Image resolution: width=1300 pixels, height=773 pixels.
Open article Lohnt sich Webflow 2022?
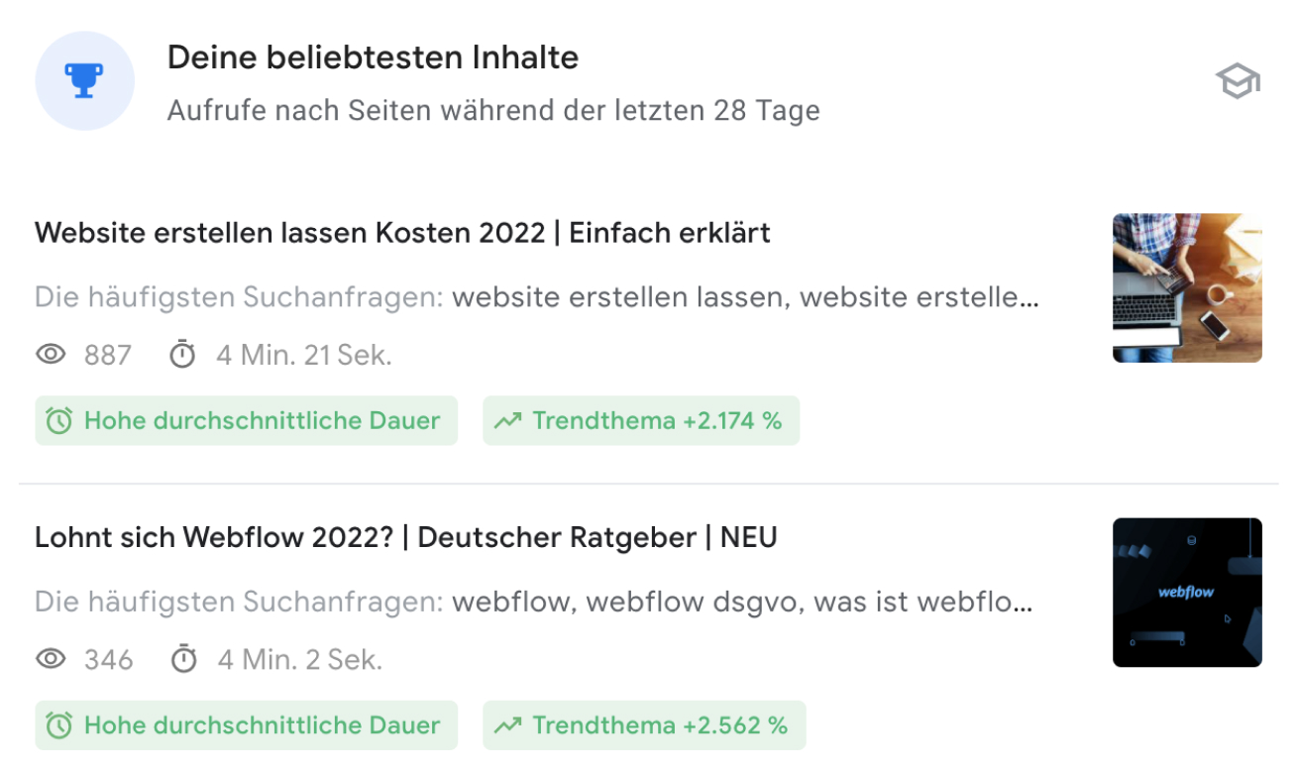click(406, 537)
